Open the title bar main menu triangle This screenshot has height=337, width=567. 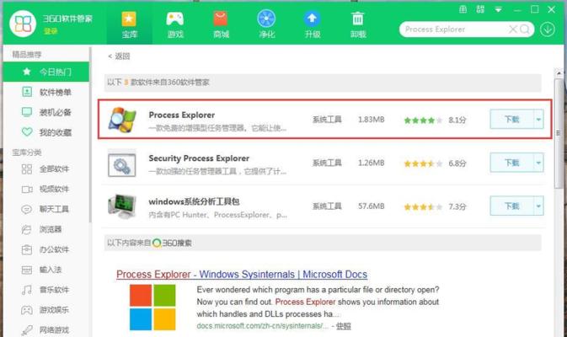point(498,10)
